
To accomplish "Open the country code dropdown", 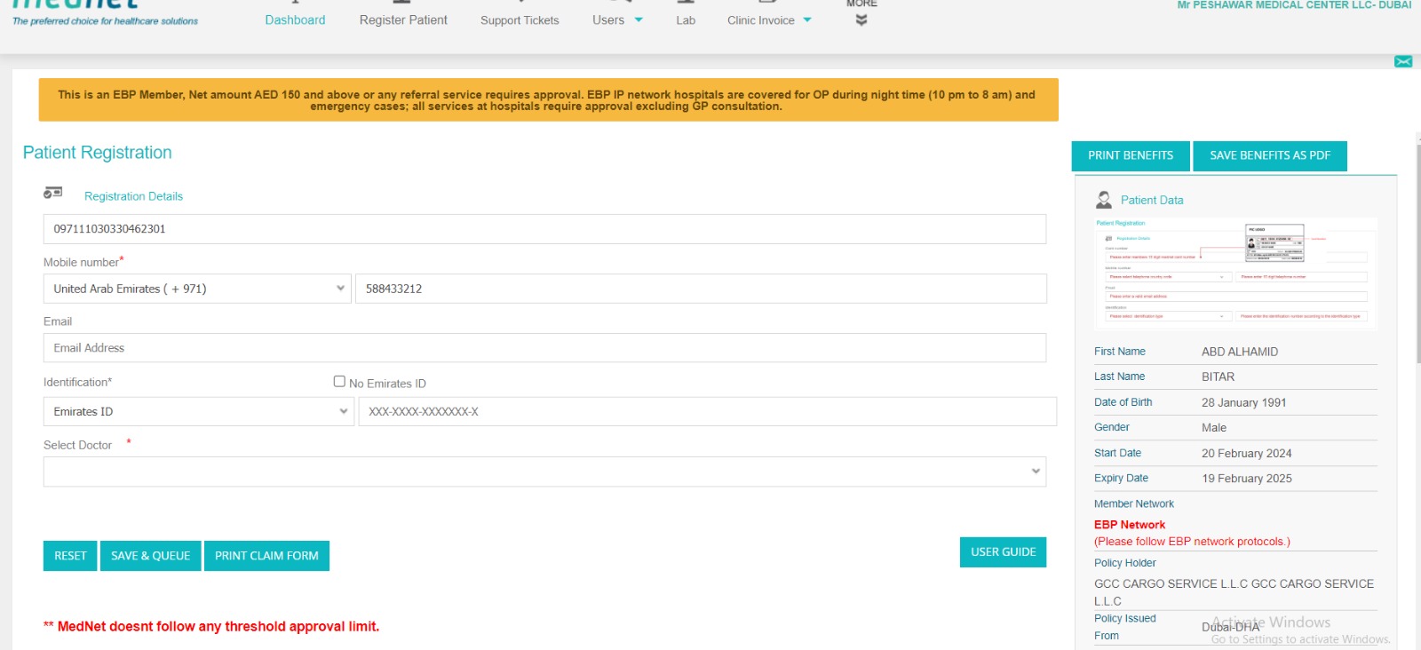I will click(196, 289).
